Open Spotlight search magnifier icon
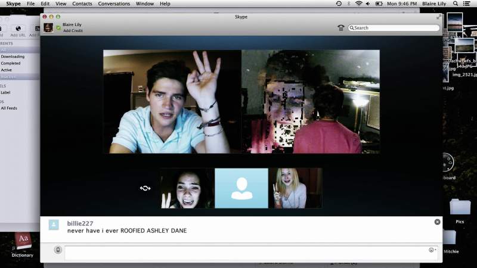The height and width of the screenshot is (268, 477). tap(456, 4)
